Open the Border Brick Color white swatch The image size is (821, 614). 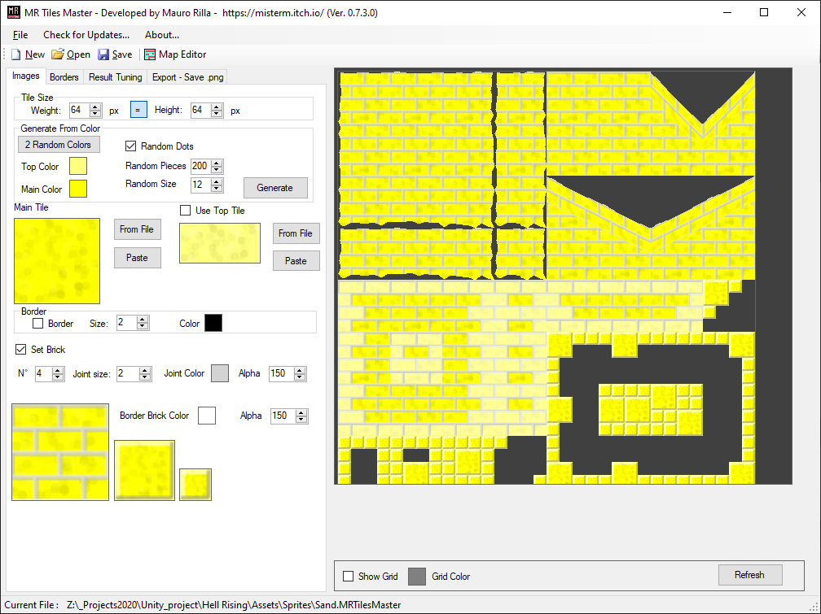click(x=207, y=416)
